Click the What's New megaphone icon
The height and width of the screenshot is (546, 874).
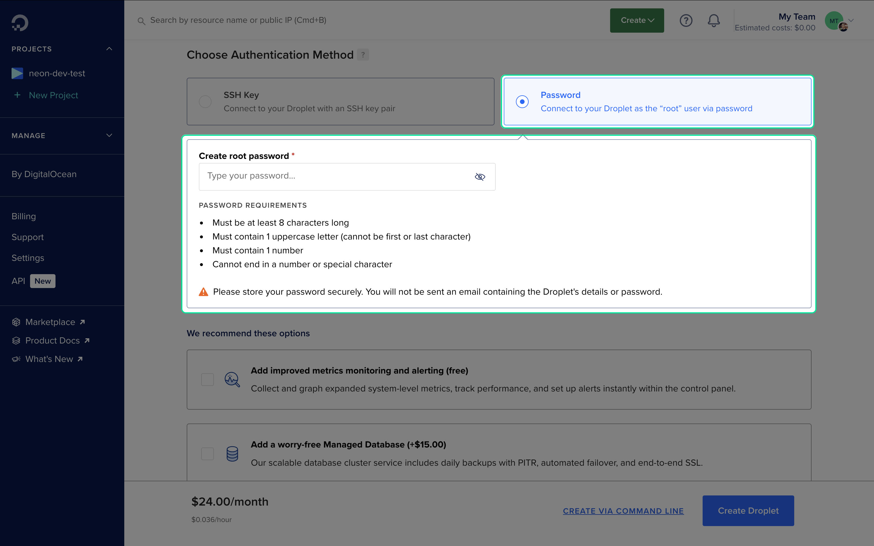[16, 359]
